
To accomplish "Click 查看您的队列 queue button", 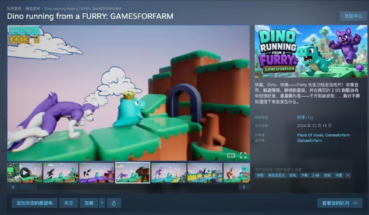I will tap(340, 203).
